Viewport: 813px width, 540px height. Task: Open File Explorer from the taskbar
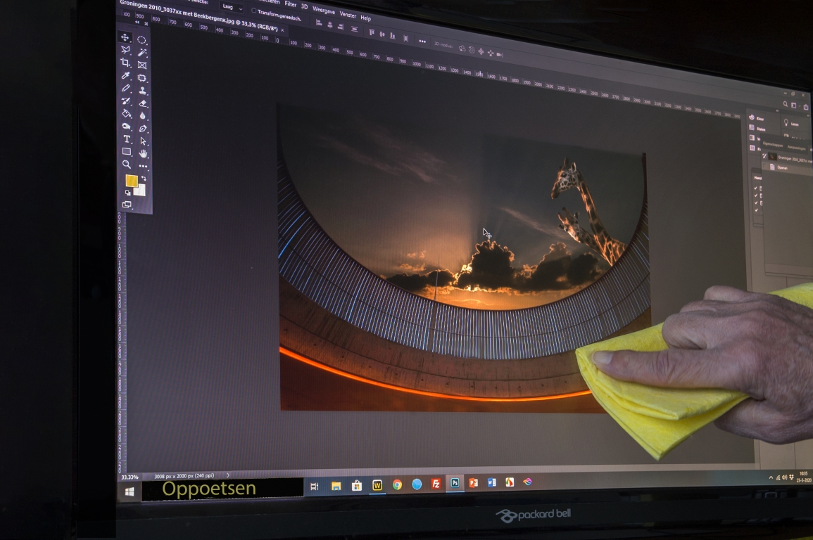click(x=336, y=486)
